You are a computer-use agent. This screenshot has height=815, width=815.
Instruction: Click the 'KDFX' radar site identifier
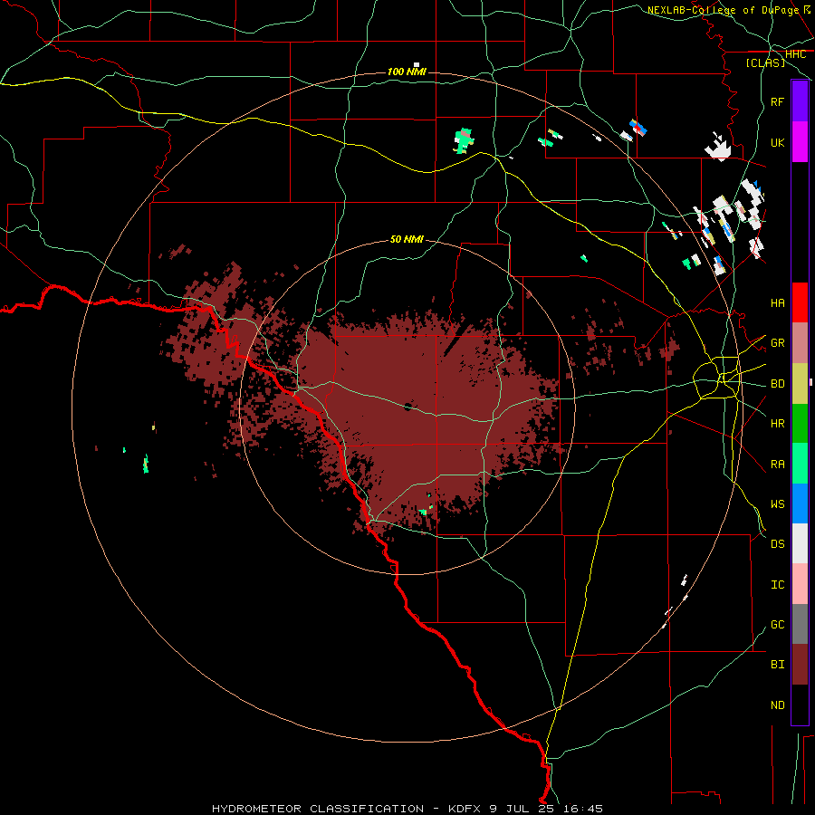[x=465, y=809]
